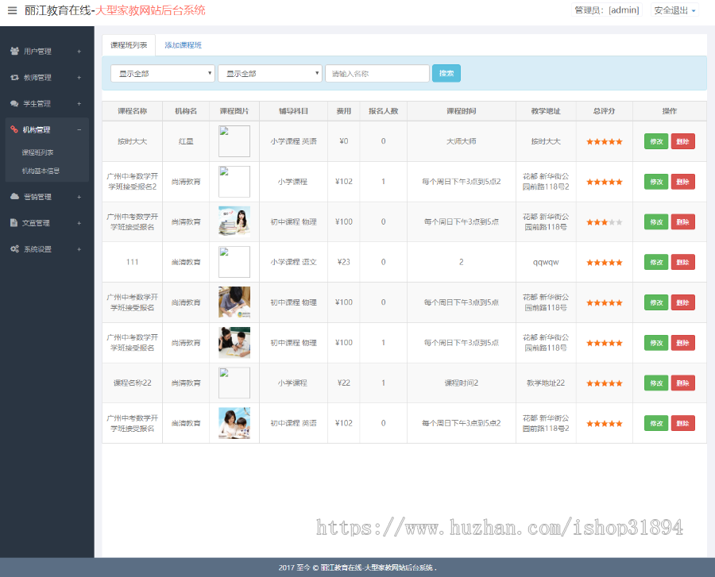Click 修改 for the ¥23 course 111
The width and height of the screenshot is (715, 577).
(656, 262)
